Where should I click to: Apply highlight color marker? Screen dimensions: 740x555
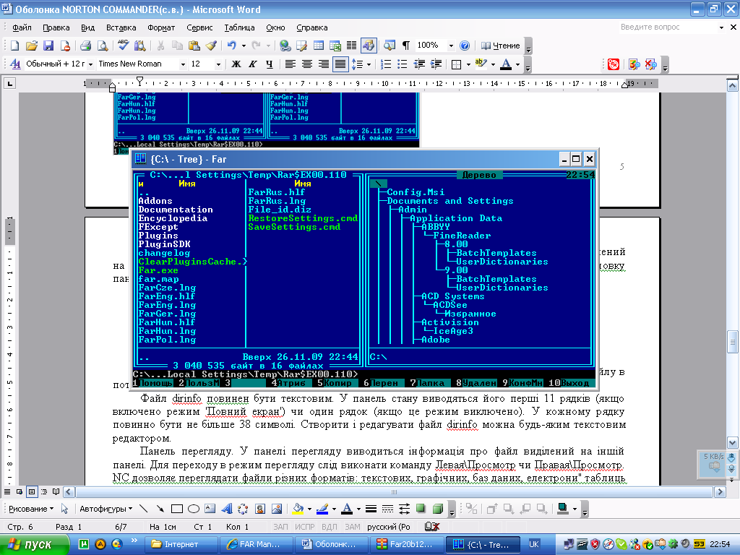coord(481,64)
